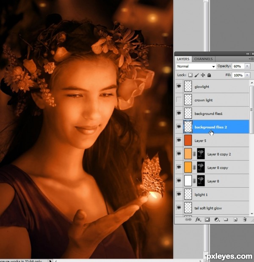Click the Layer 8 white thumbnail
The width and height of the screenshot is (254, 262).
tap(188, 180)
